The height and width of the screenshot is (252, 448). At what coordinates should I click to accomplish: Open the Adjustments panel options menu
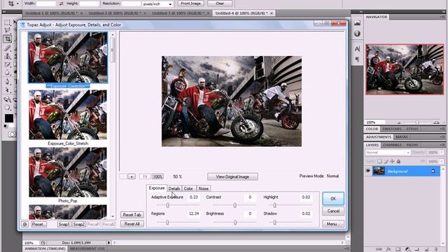(443, 137)
